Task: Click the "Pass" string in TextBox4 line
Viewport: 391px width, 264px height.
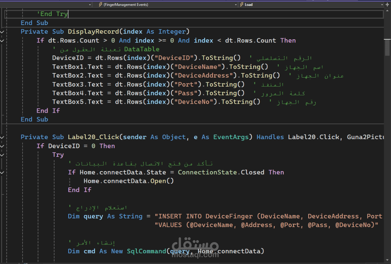Action: point(185,93)
